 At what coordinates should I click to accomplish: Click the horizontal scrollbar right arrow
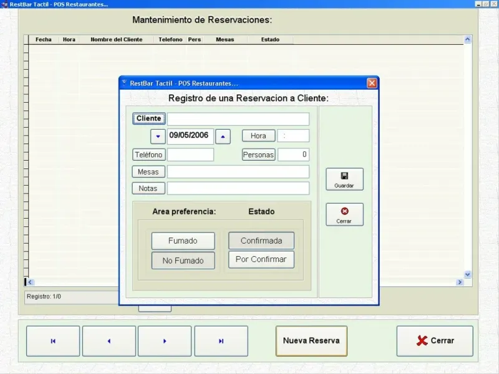click(x=460, y=282)
